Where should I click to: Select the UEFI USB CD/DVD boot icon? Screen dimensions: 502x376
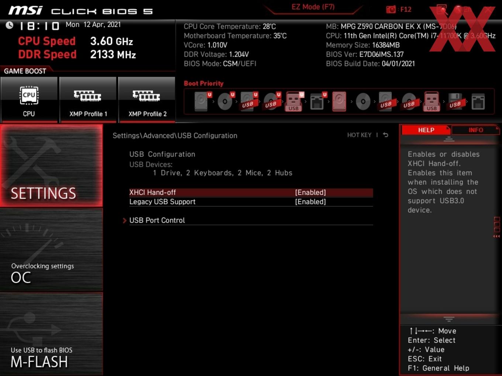272,101
